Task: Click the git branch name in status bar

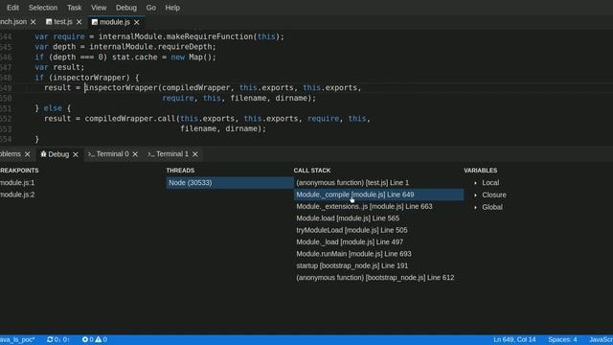Action: [17, 339]
